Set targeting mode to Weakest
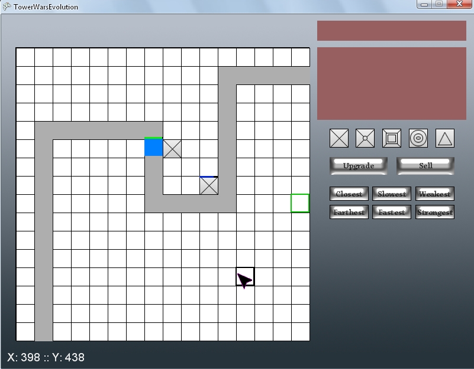This screenshot has width=474, height=369. point(434,194)
